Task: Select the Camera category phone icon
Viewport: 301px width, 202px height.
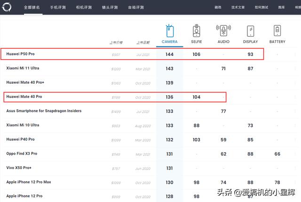Action: coord(169,31)
